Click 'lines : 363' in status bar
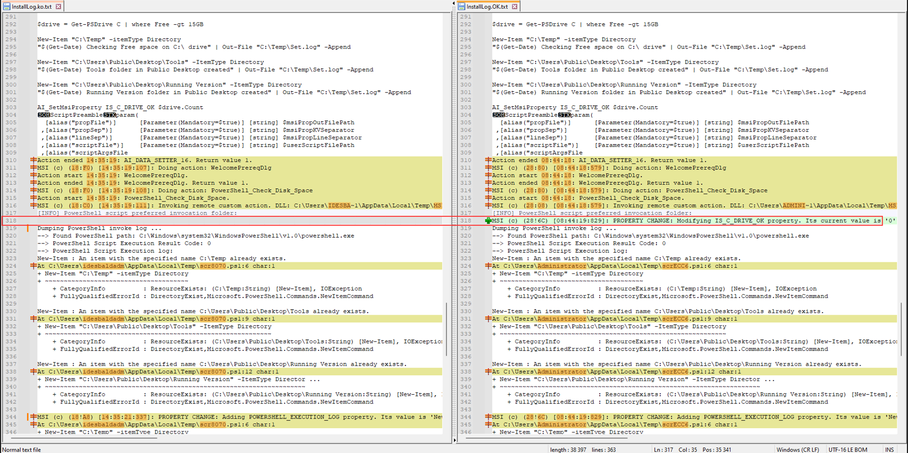The width and height of the screenshot is (908, 453). 604,449
